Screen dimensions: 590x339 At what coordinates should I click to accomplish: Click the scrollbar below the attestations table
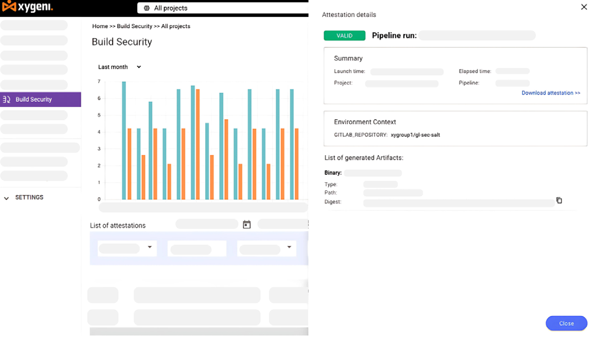199,332
